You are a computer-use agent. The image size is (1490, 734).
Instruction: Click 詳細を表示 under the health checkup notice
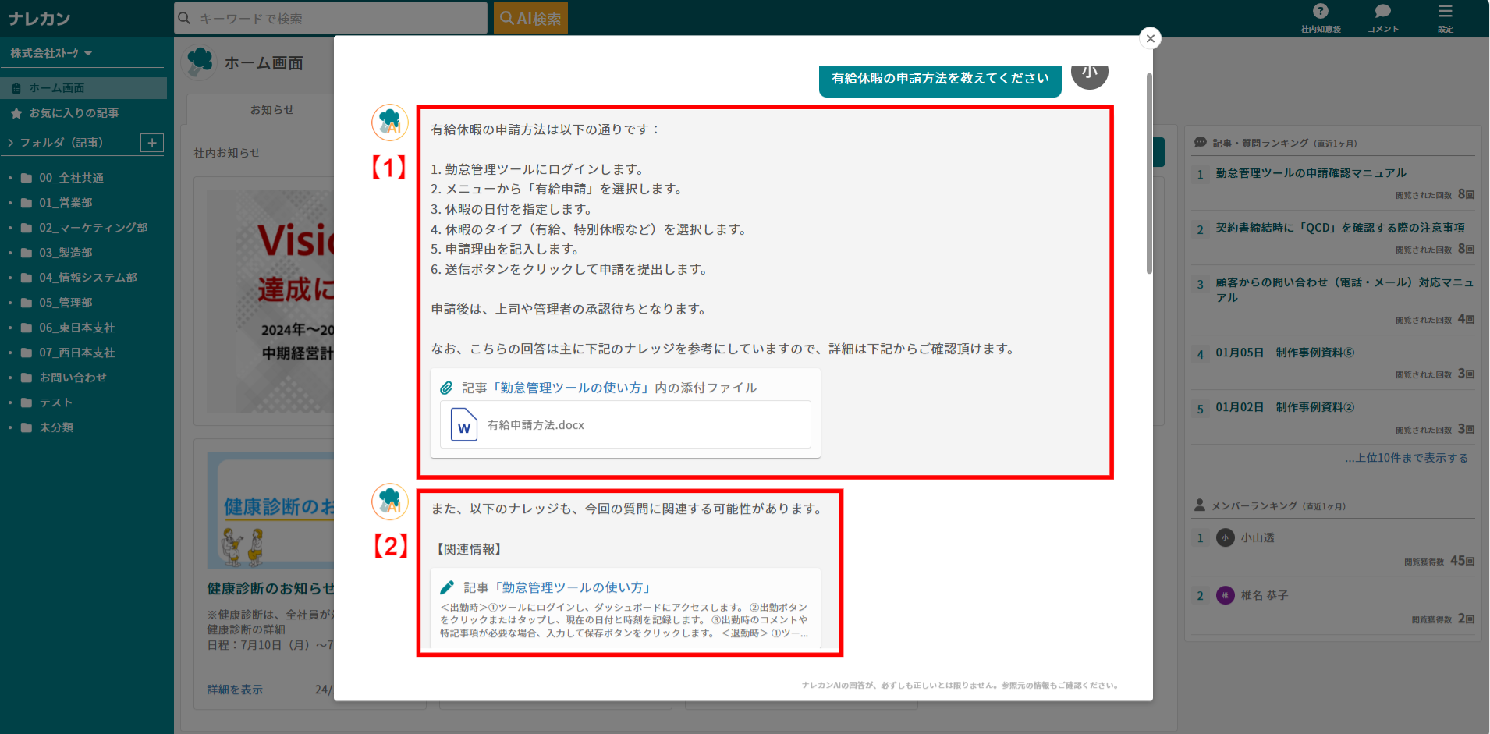[234, 690]
